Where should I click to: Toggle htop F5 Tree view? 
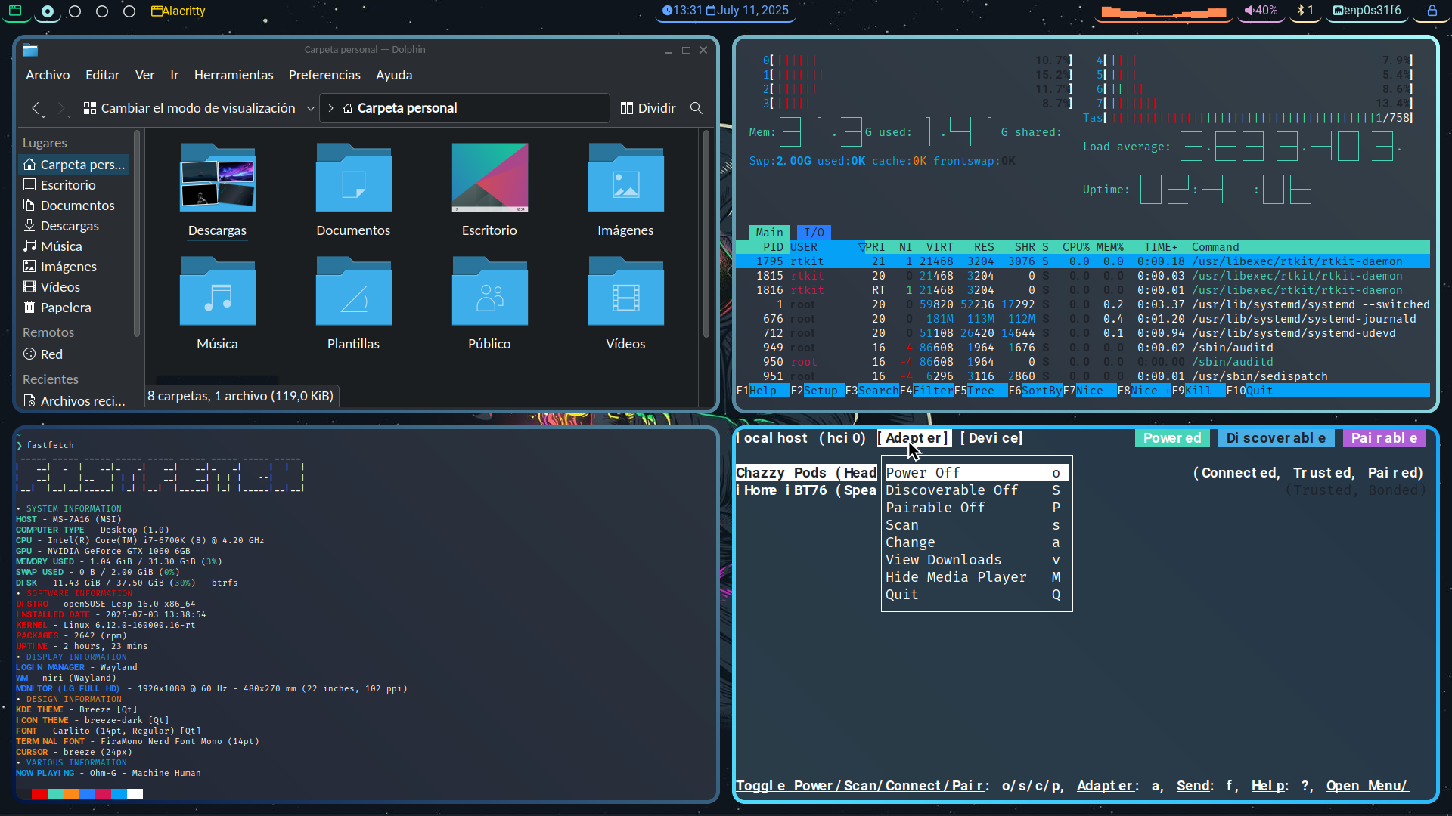click(x=980, y=391)
